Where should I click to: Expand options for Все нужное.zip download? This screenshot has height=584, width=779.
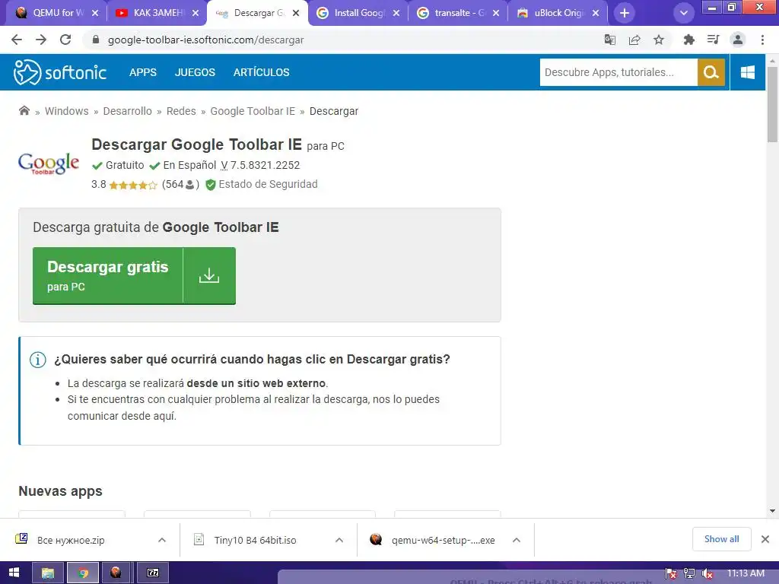coord(162,541)
